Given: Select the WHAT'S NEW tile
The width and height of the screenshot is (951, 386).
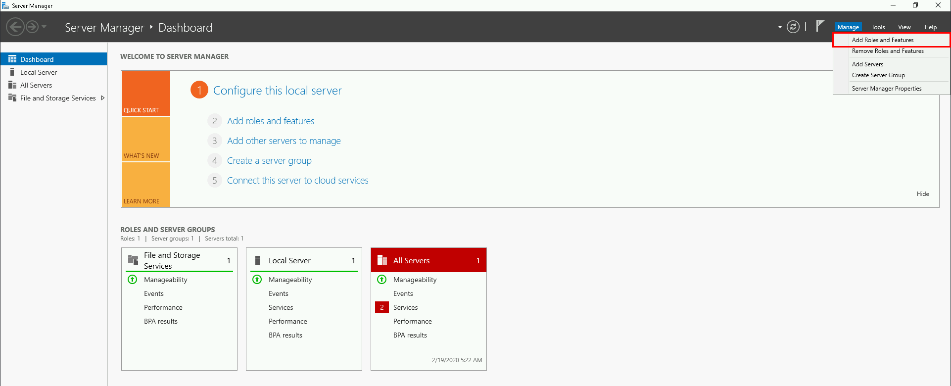Looking at the screenshot, I should tap(145, 140).
